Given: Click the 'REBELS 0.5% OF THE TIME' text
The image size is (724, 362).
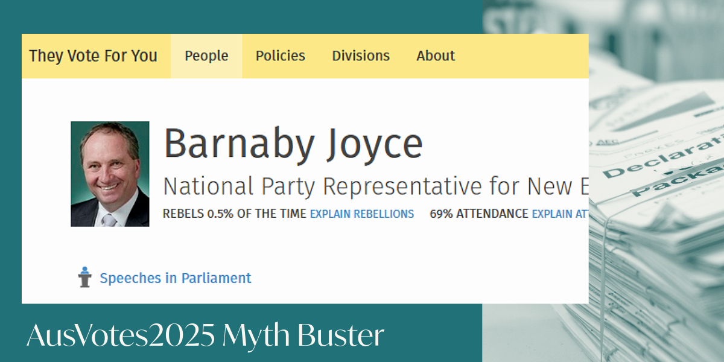Looking at the screenshot, I should (x=235, y=214).
